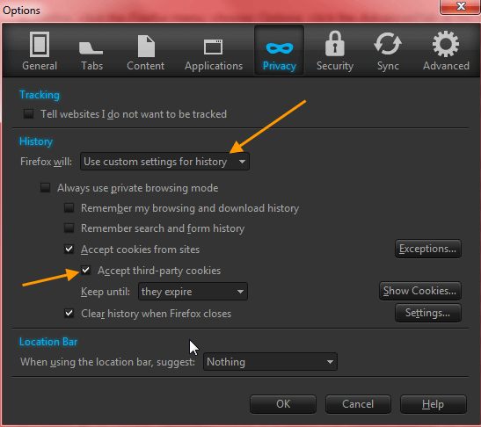The image size is (481, 427).
Task: Open the Sync arrows icon
Action: coord(388,44)
